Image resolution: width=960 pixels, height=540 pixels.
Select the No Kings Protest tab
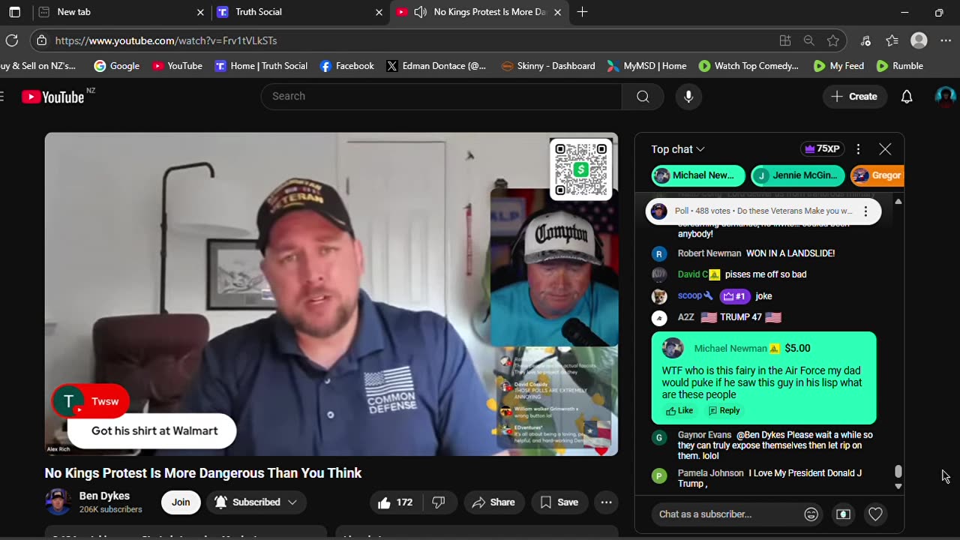pyautogui.click(x=480, y=12)
